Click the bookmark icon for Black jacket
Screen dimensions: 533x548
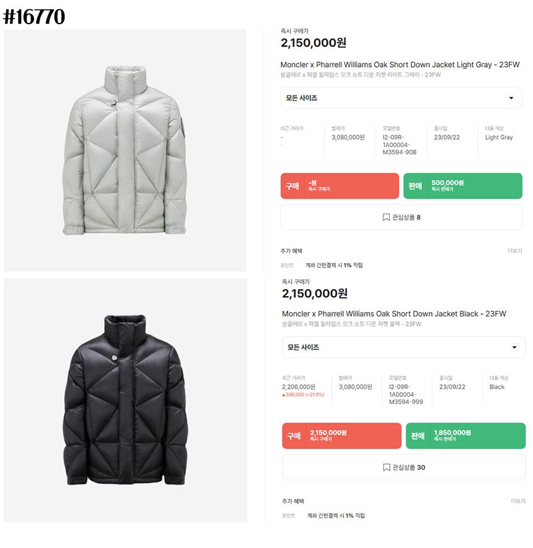387,467
